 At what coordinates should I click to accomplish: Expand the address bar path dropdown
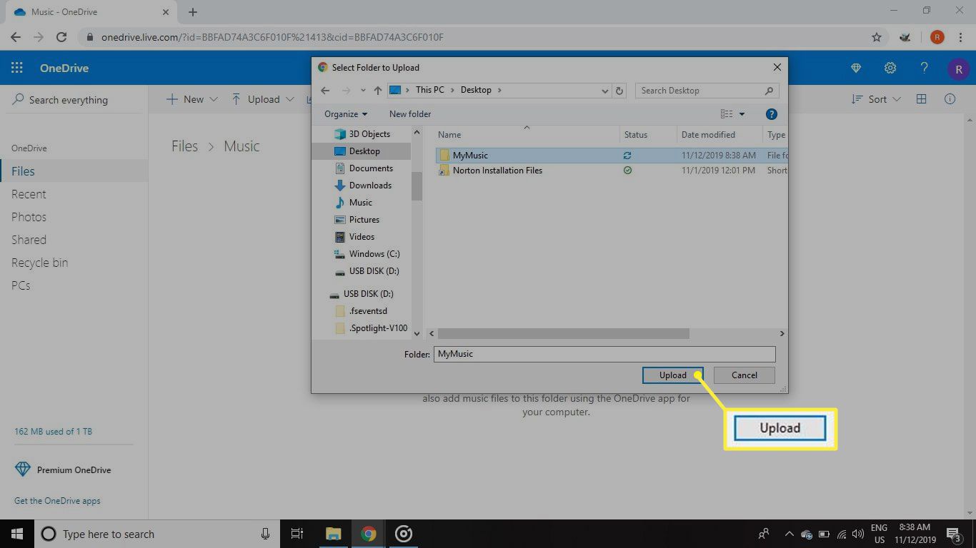(x=605, y=91)
